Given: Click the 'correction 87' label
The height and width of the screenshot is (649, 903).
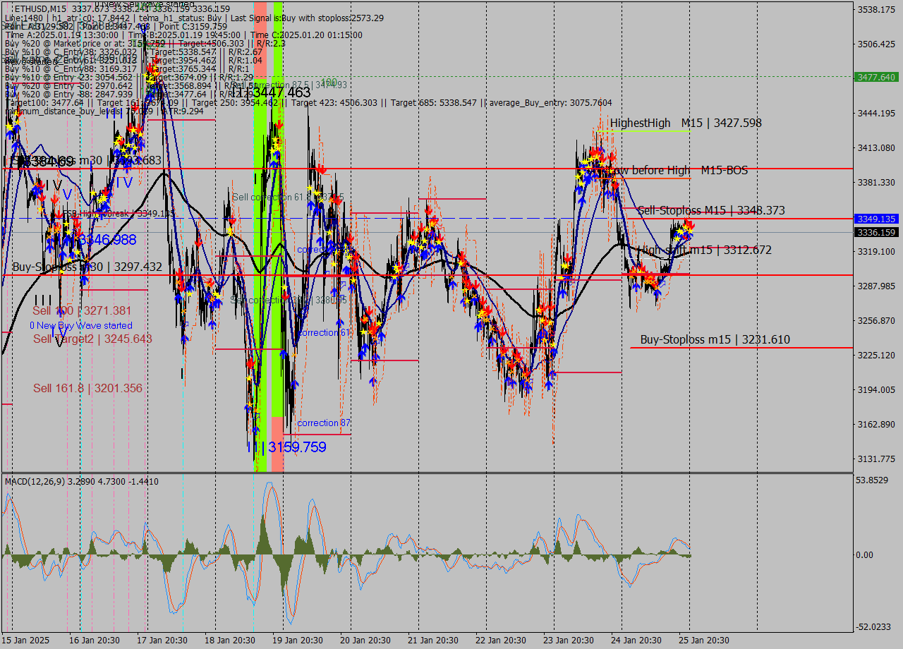Looking at the screenshot, I should point(324,423).
